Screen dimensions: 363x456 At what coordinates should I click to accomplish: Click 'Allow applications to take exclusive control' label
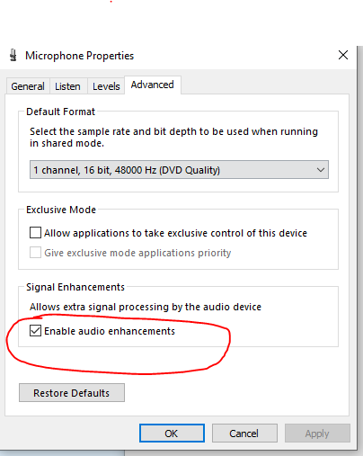tap(175, 233)
